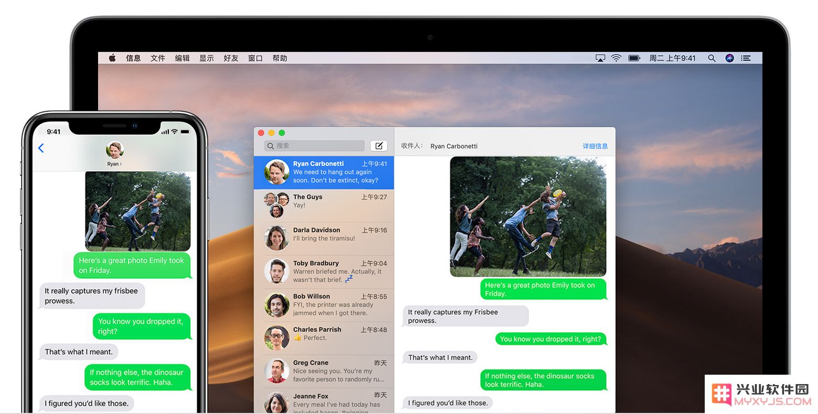The height and width of the screenshot is (414, 818).
Task: Click The Guys group avatar
Action: 277,205
